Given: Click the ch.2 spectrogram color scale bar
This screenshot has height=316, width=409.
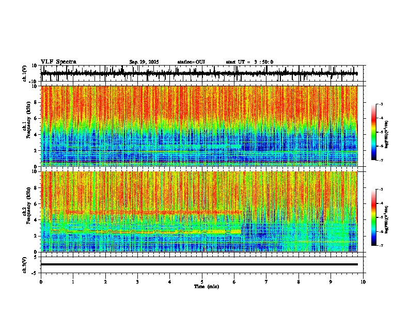Looking at the screenshot, I should point(374,217).
